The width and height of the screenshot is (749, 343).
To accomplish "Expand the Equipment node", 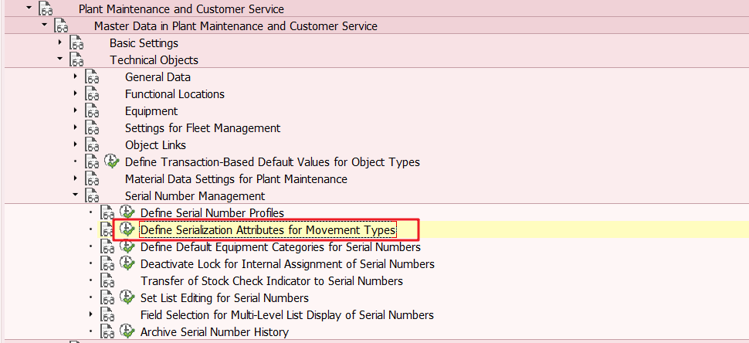I will coord(75,110).
